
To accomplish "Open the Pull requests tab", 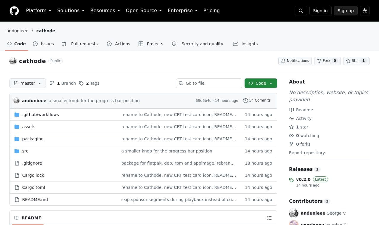I will (80, 44).
